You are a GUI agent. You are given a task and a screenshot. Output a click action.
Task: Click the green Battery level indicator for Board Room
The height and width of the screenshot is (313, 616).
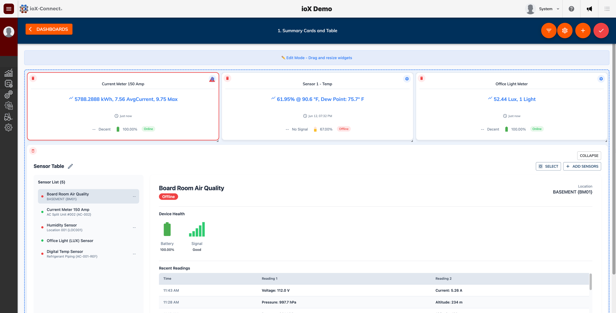pyautogui.click(x=167, y=229)
